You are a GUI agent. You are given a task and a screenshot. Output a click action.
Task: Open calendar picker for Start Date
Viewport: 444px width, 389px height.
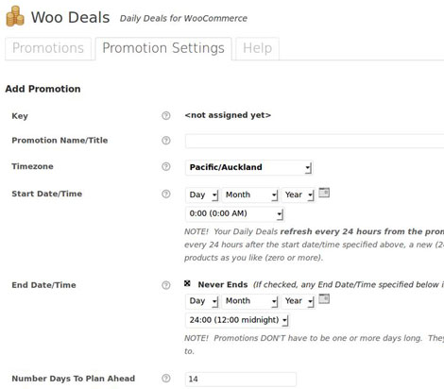324,193
